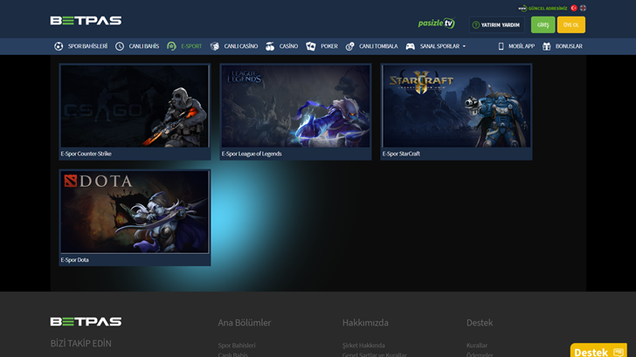Open the Dota game thumbnail
The height and width of the screenshot is (357, 636).
(x=135, y=212)
